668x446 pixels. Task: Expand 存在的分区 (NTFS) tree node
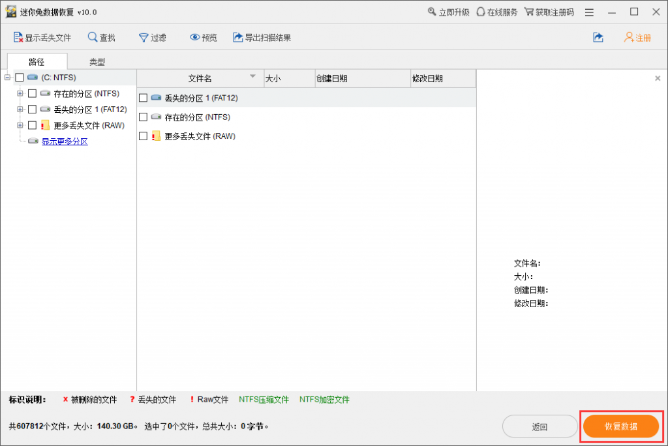click(20, 93)
